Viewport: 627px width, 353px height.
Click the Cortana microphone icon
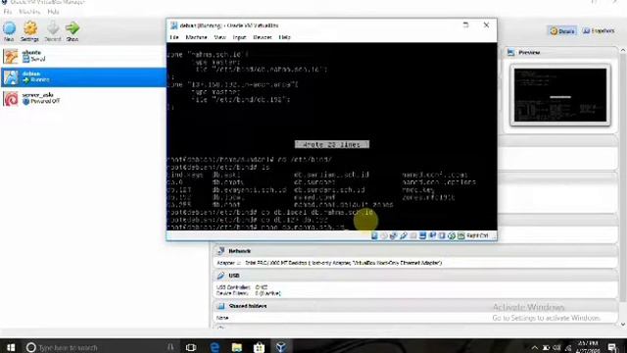pos(170,347)
